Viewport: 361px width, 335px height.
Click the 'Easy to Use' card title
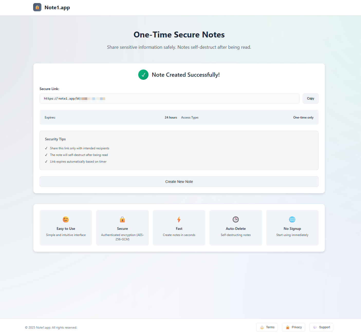66,229
